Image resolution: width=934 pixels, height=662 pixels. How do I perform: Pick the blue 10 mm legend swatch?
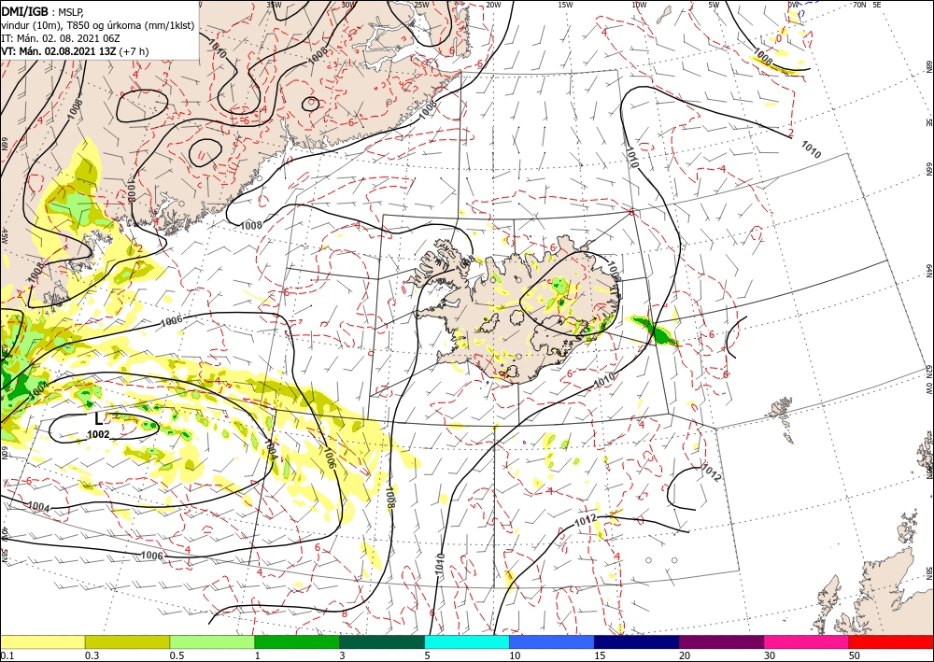(552, 641)
